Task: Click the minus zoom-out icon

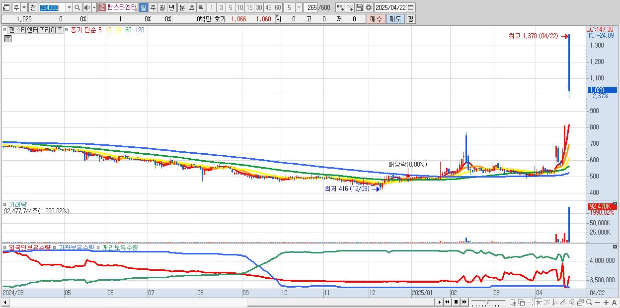Action: 597,302
